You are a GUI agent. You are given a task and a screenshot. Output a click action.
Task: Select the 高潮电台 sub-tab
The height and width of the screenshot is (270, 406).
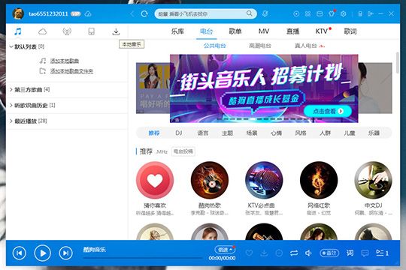coord(260,46)
